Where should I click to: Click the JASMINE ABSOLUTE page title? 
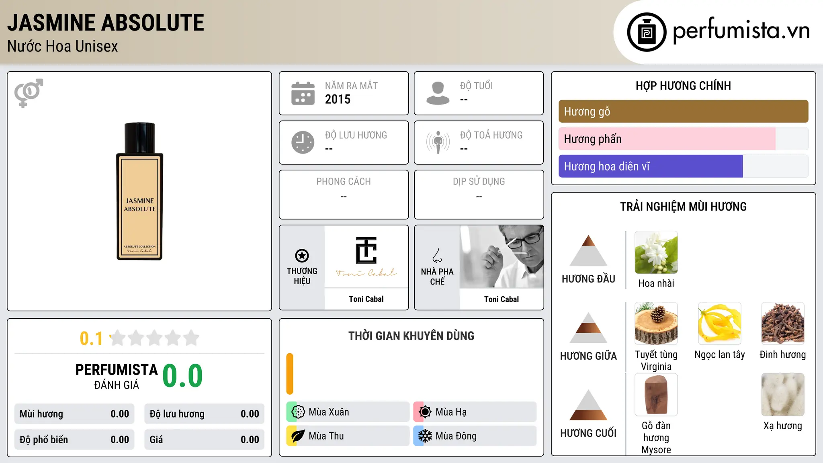point(106,23)
